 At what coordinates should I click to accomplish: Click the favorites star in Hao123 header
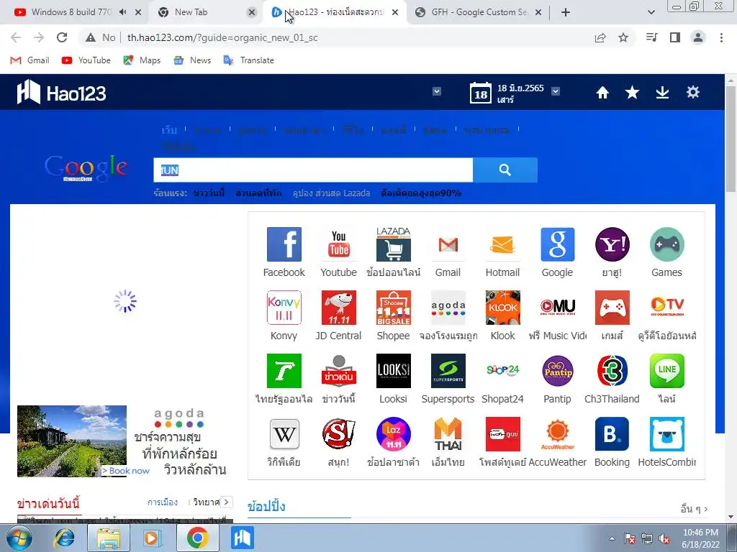[x=632, y=93]
